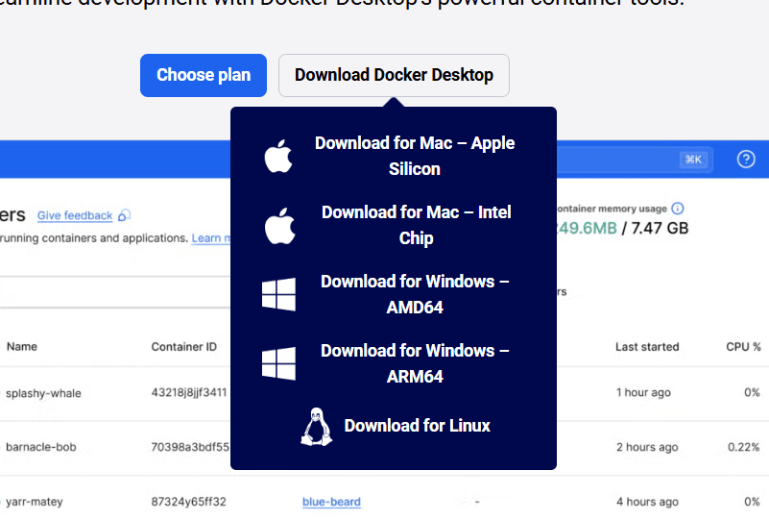The height and width of the screenshot is (520, 769).
Task: Sort by the Name column header
Action: (22, 347)
